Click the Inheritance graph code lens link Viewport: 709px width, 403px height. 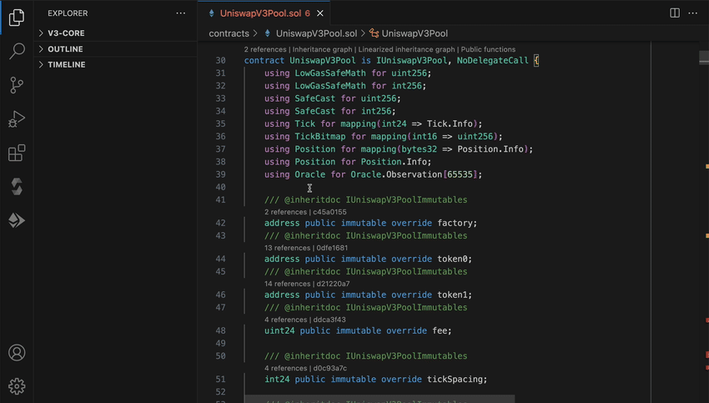point(322,50)
